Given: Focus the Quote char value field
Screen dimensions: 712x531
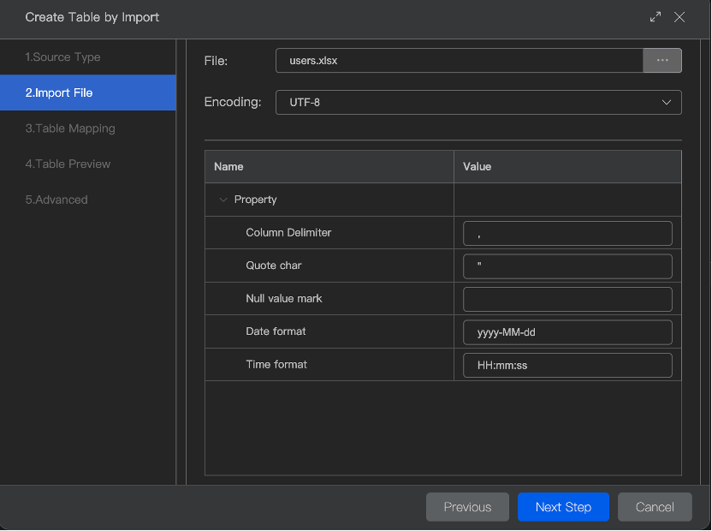Looking at the screenshot, I should (567, 266).
